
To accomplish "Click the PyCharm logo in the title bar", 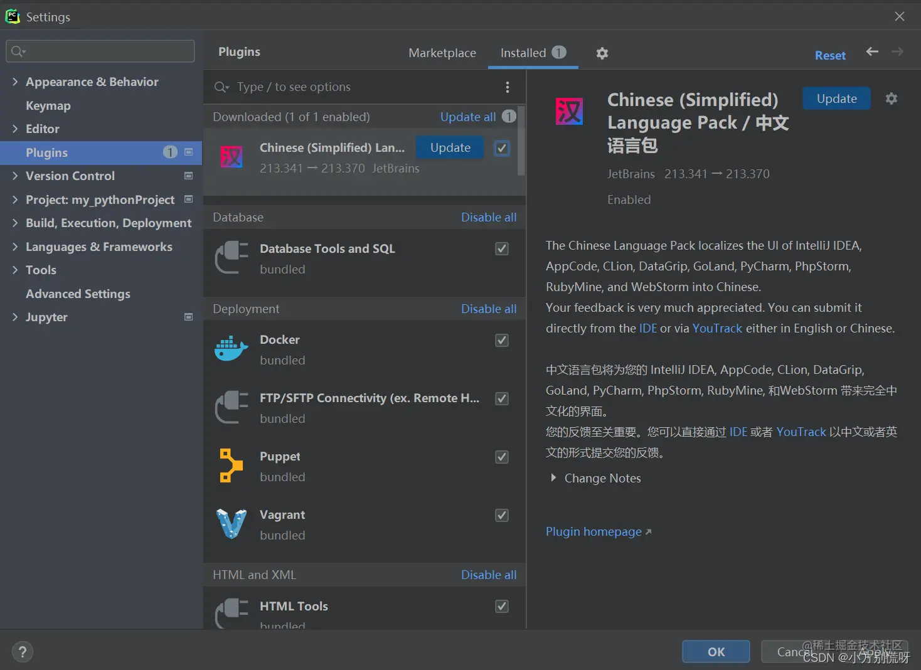I will tap(13, 16).
